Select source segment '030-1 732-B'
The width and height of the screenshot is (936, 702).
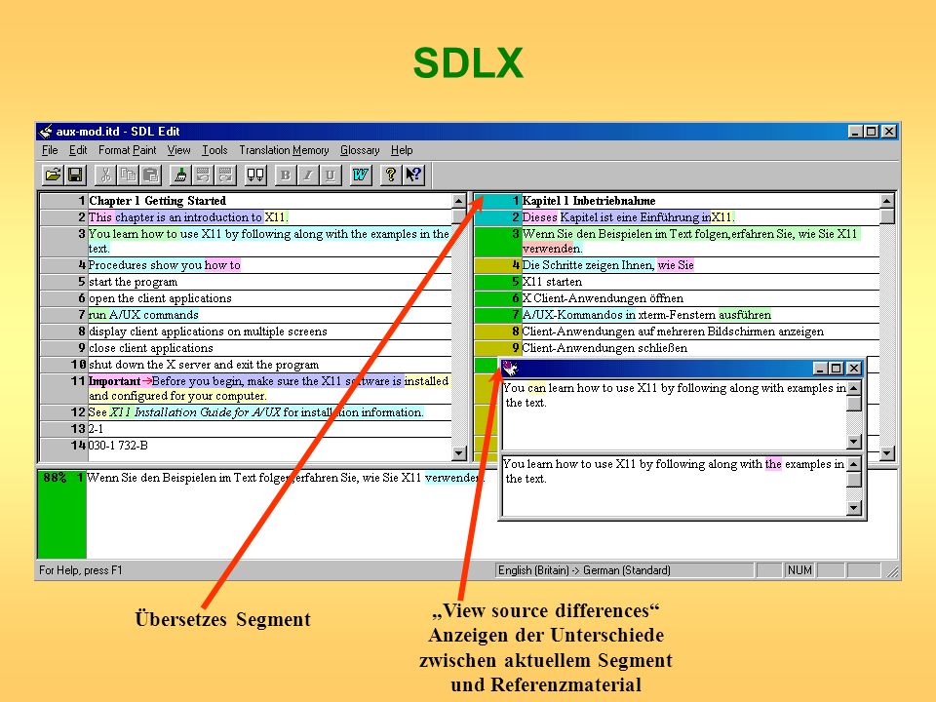pos(270,446)
